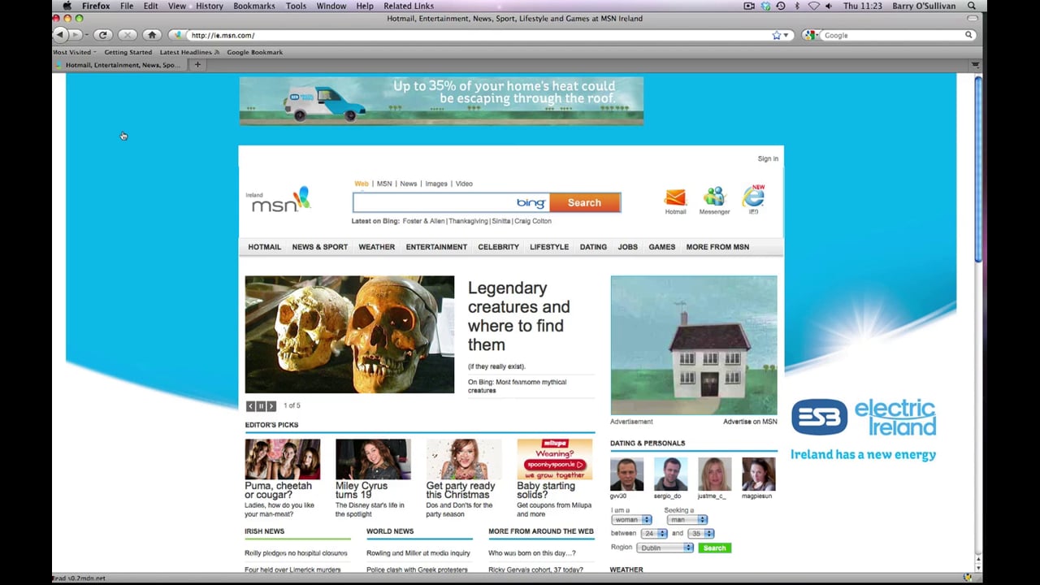
Task: Click the list all tabs arrow button
Action: (975, 64)
